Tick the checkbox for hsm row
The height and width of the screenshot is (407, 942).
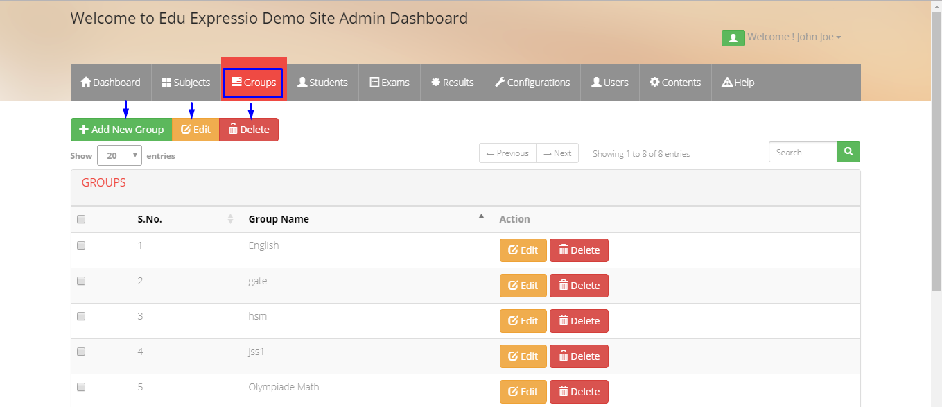[81, 316]
